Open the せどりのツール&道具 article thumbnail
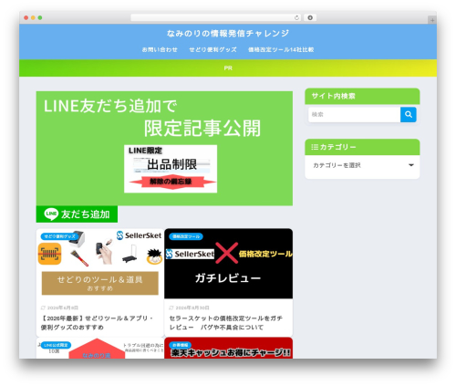 100,264
